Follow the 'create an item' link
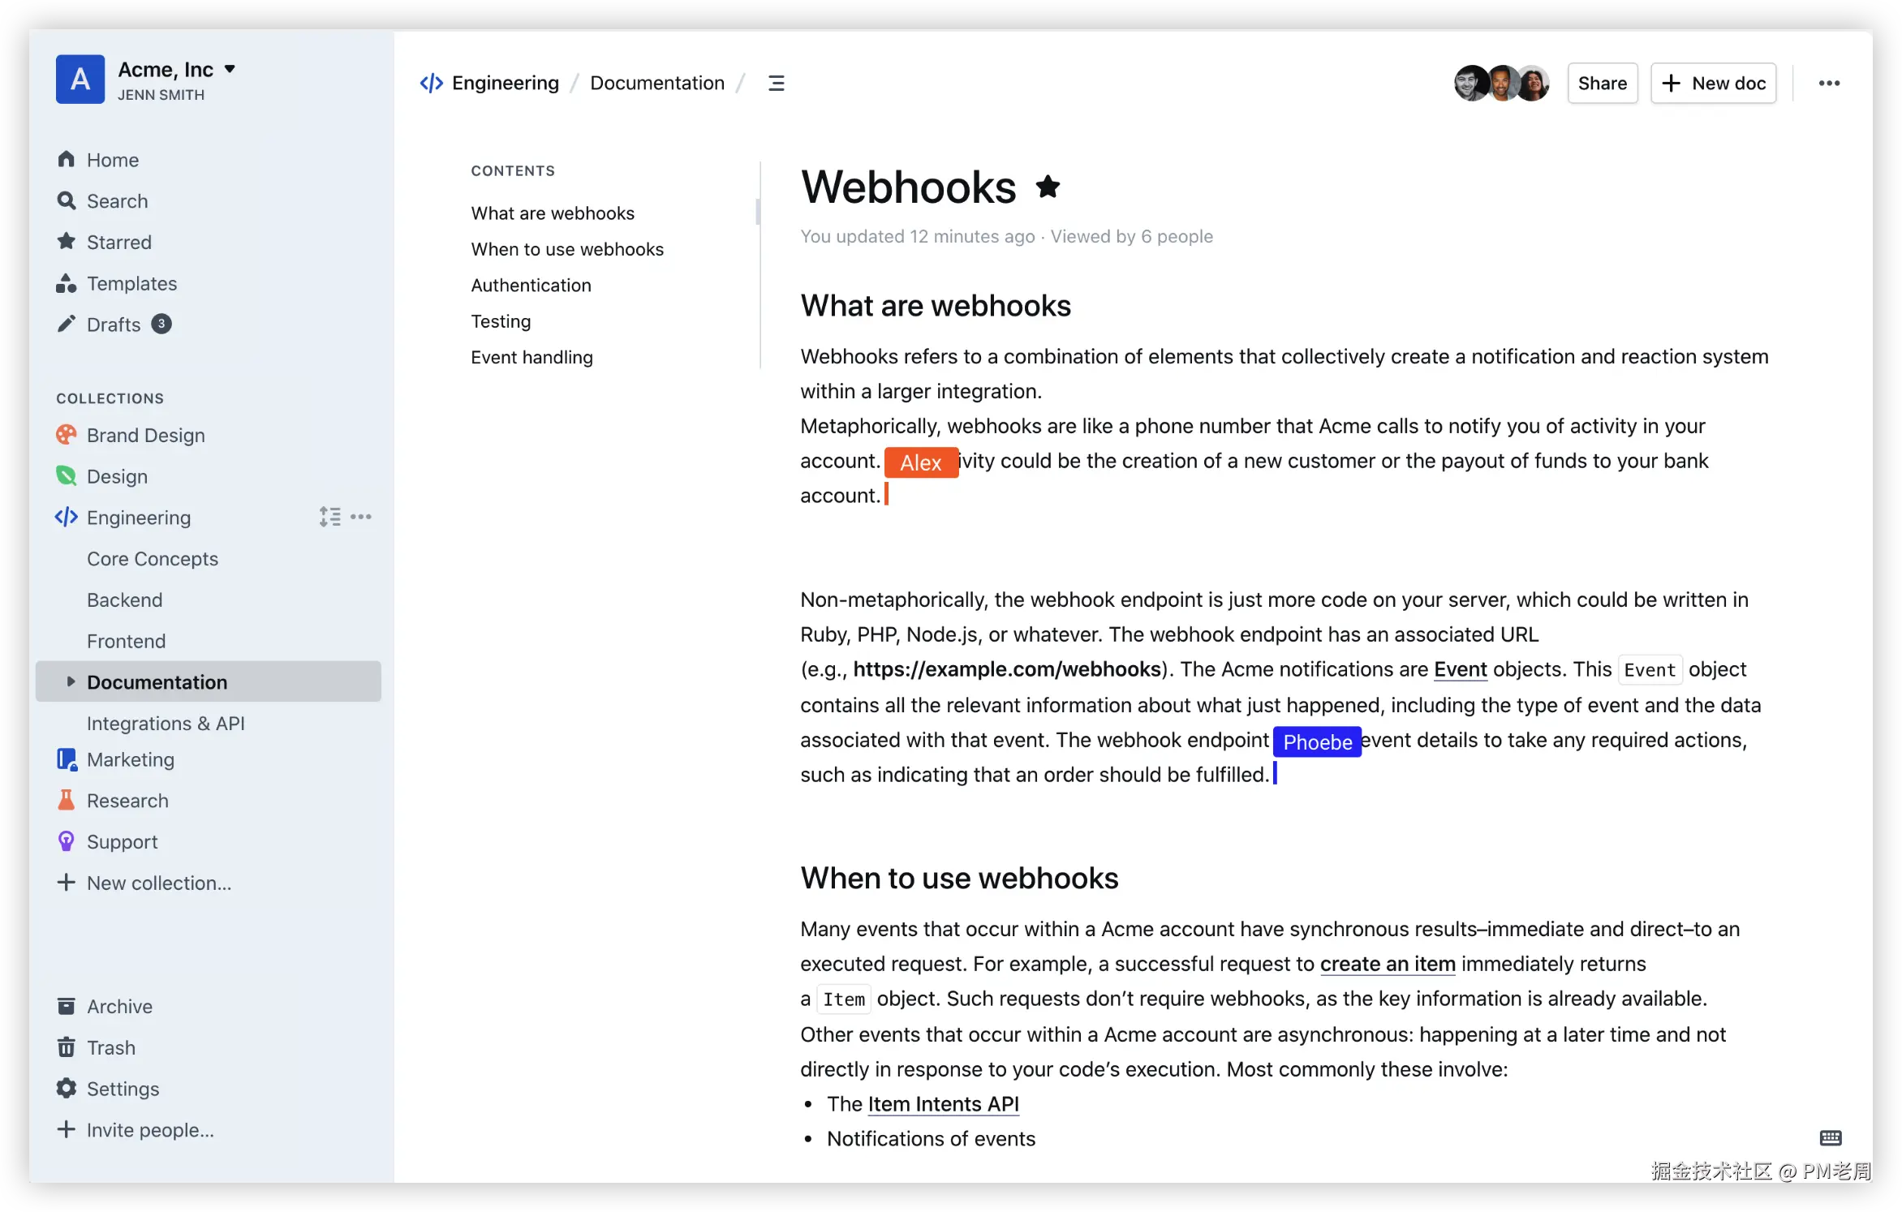The image size is (1902, 1212). (1387, 964)
